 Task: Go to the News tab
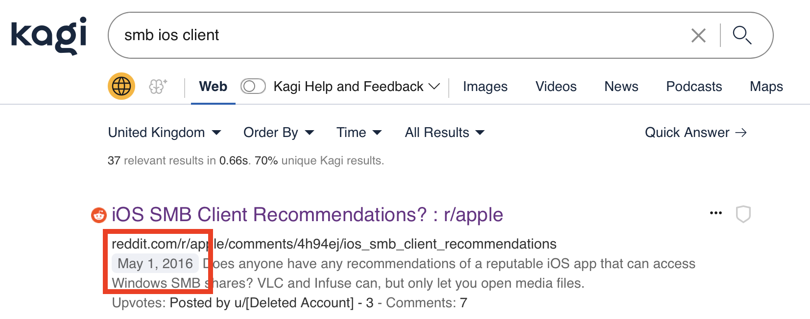click(x=621, y=87)
